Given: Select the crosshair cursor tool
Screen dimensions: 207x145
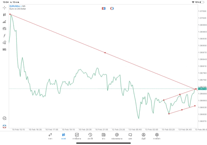Looking at the screenshot, I should (4, 7).
